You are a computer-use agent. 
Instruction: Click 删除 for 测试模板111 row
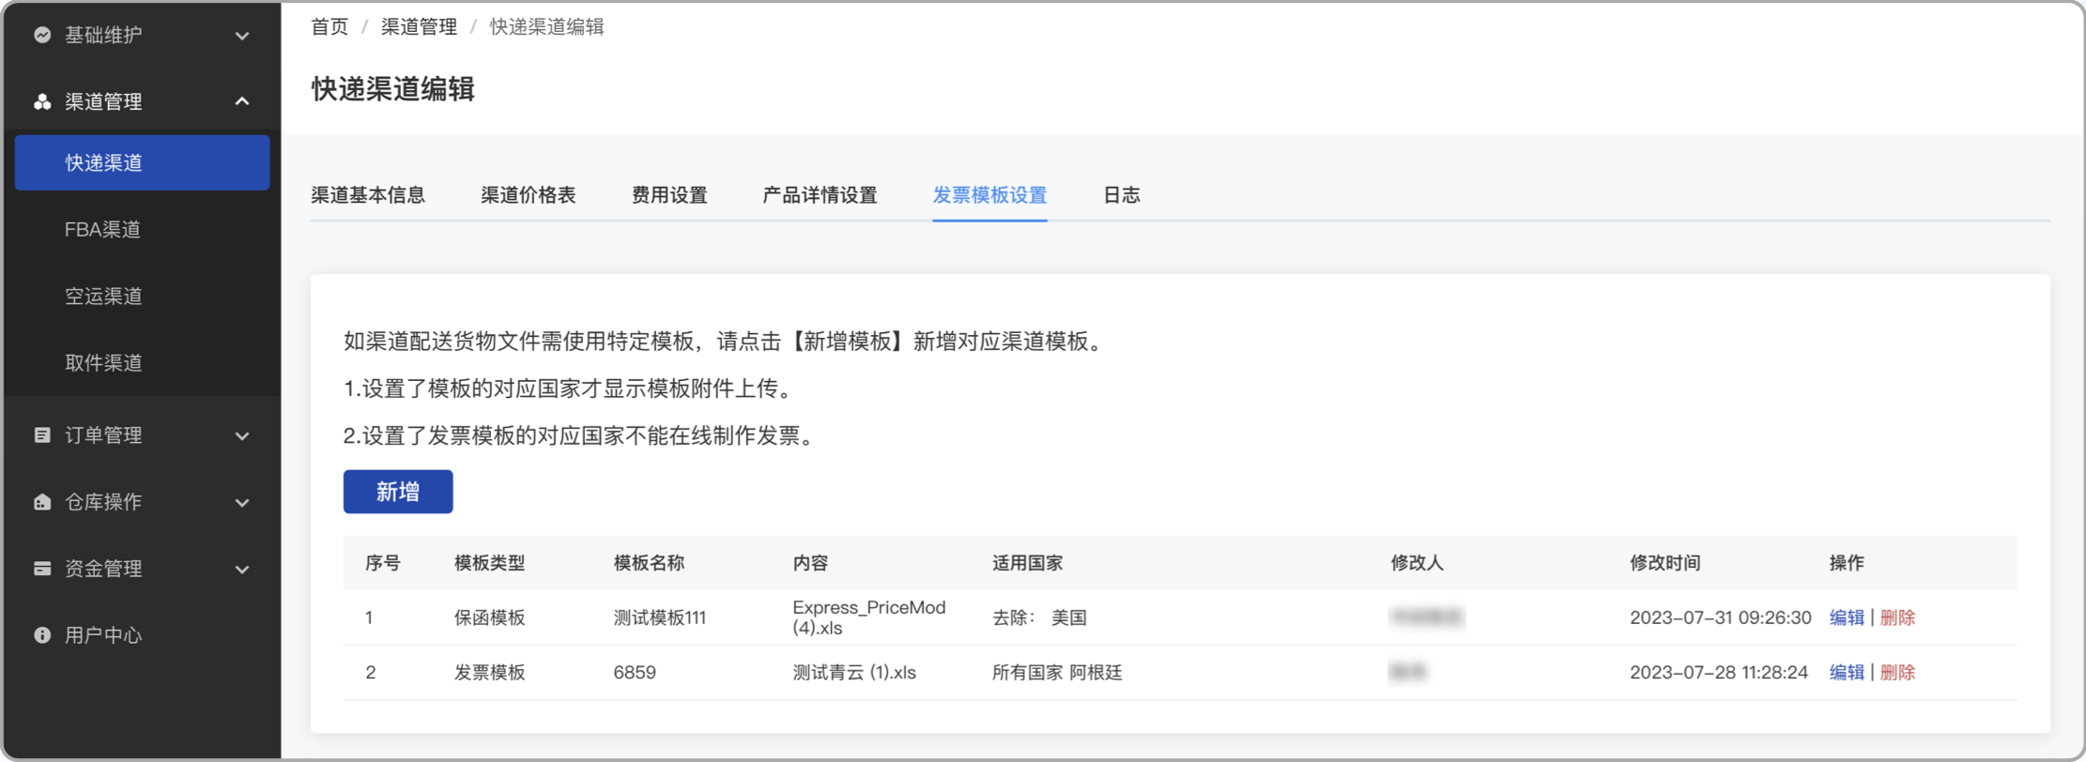1897,617
